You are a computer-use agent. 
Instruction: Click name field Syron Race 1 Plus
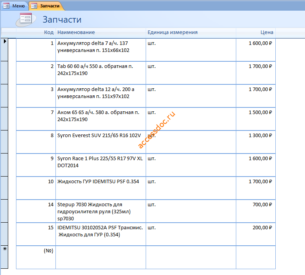tap(101, 165)
